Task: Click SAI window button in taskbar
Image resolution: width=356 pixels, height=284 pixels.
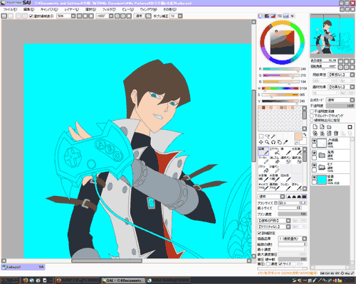Action: pyautogui.click(x=122, y=280)
